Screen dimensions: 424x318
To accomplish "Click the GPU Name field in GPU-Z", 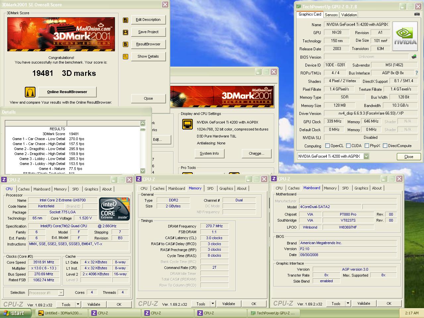I will point(357,25).
